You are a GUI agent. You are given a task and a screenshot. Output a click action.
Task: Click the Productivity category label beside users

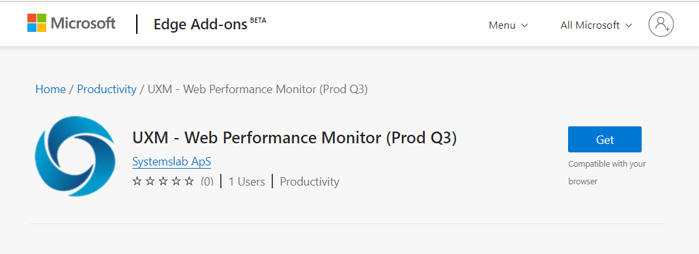point(309,182)
